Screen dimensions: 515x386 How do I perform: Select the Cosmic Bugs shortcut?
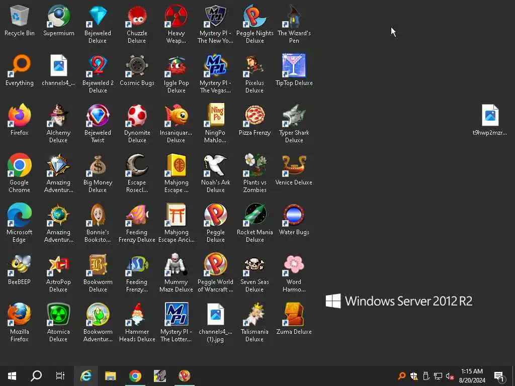tap(137, 70)
